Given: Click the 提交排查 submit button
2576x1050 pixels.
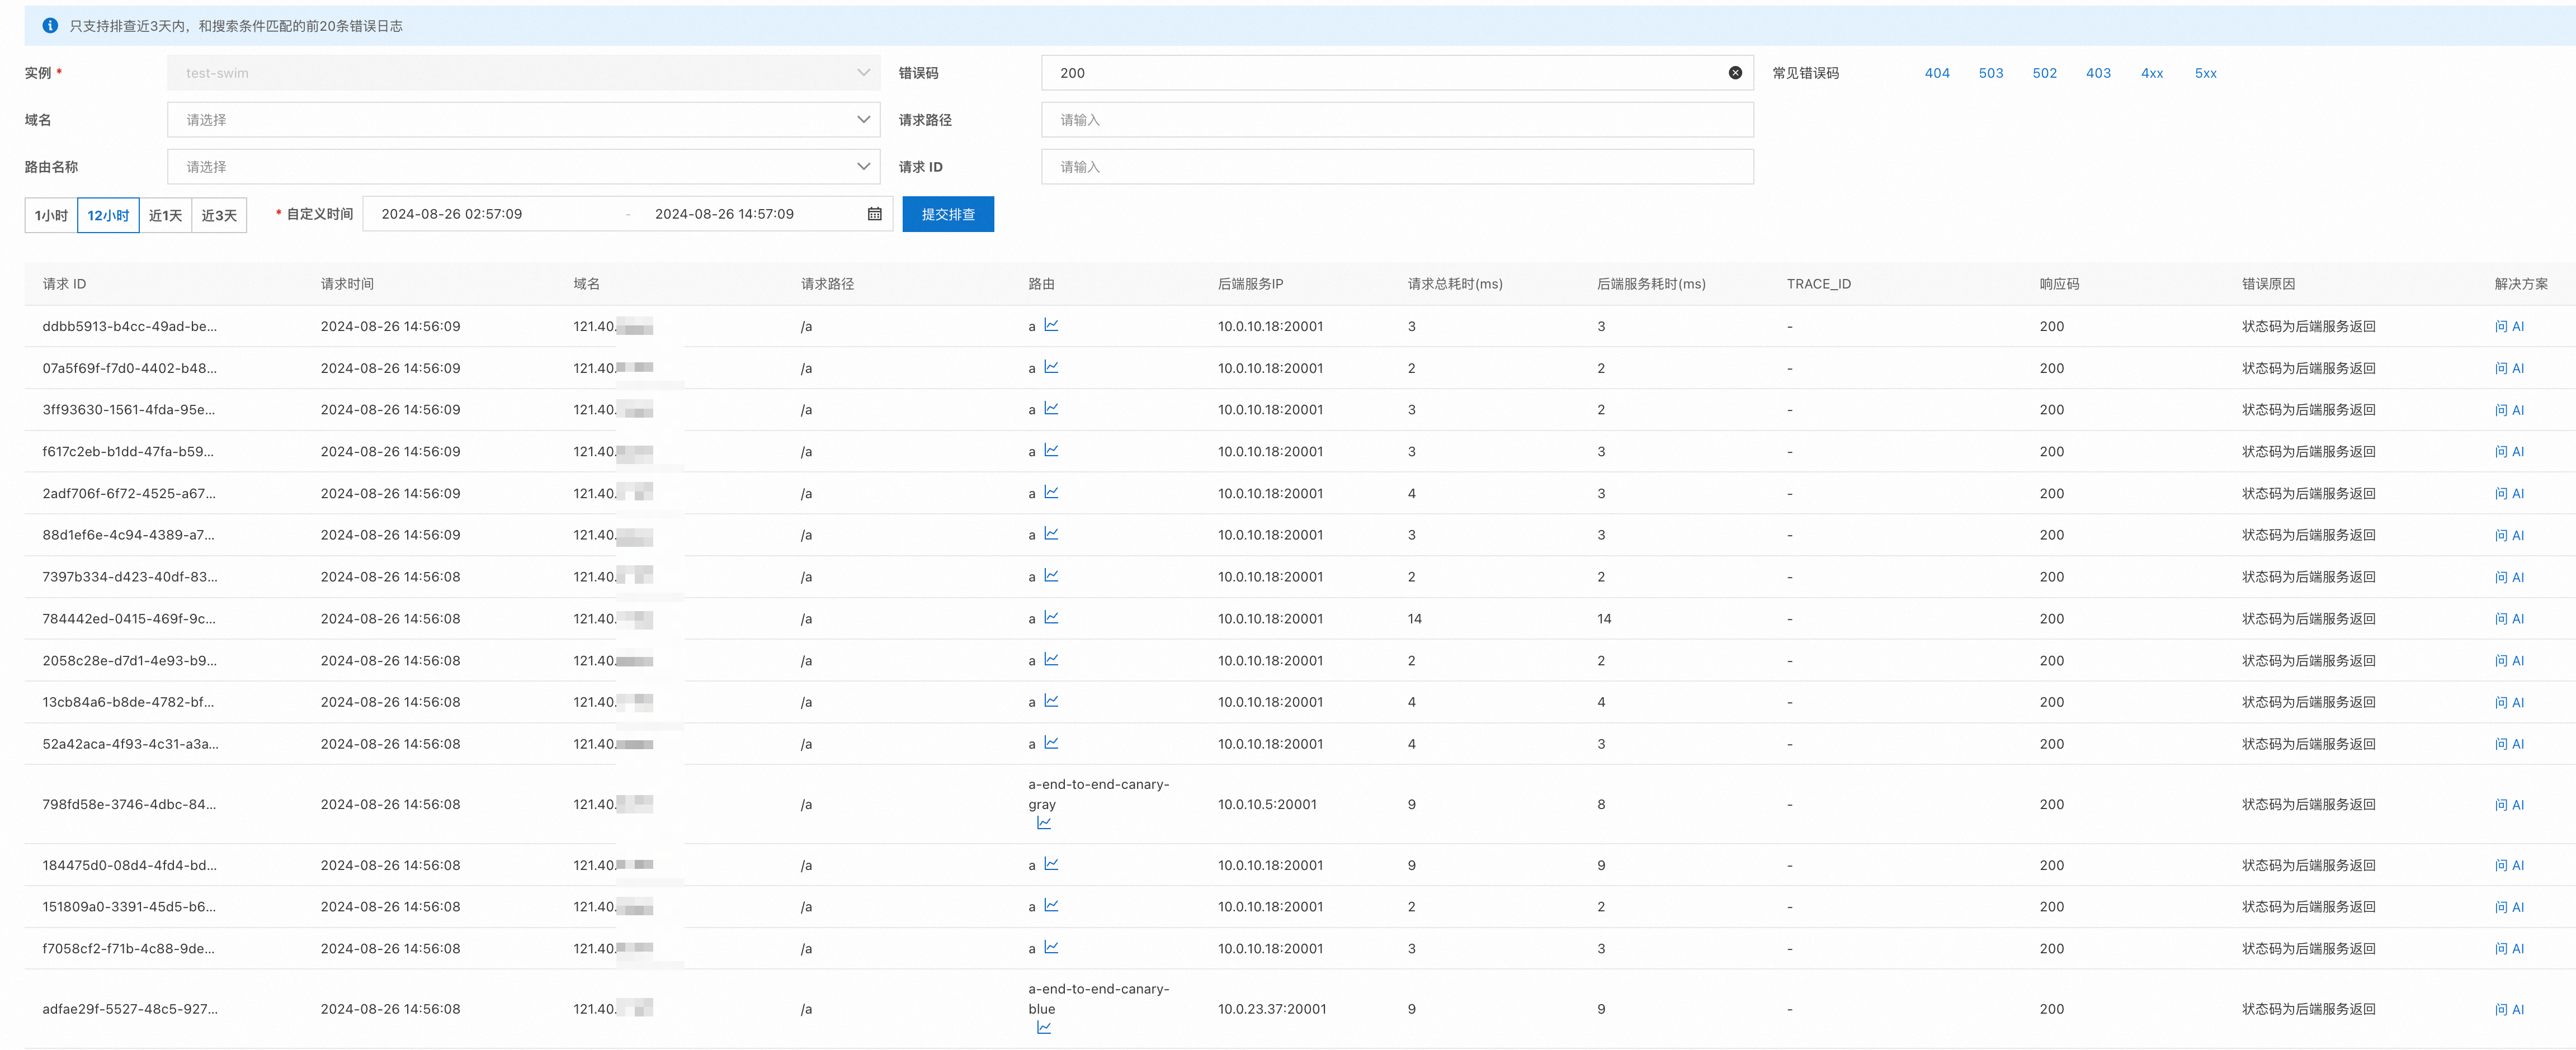Looking at the screenshot, I should (x=948, y=214).
